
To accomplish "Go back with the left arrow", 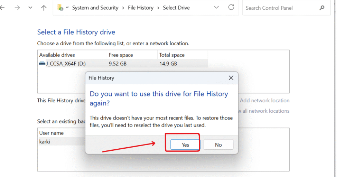I will [x=2, y=8].
